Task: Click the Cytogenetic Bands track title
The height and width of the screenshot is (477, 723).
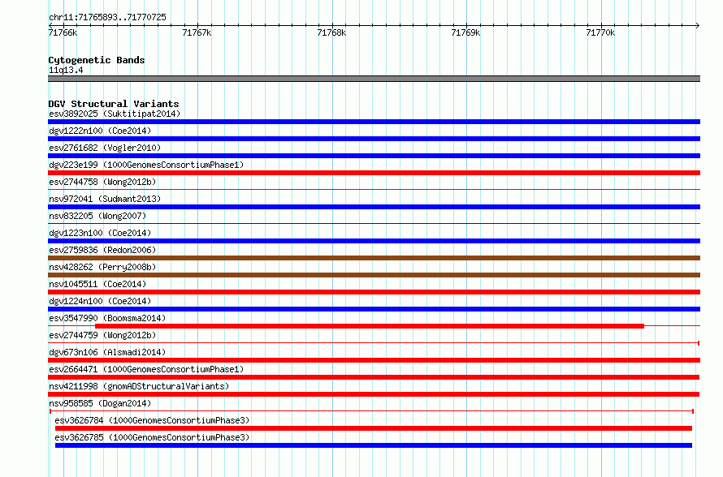Action: coord(97,60)
